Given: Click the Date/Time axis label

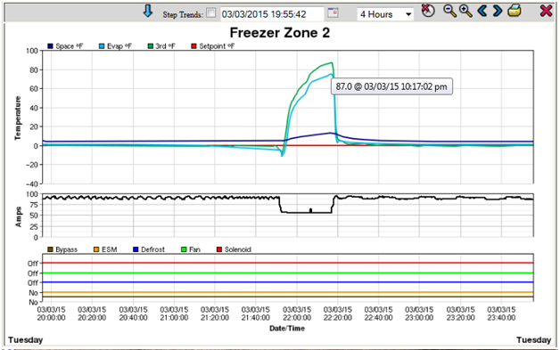Looking at the screenshot, I should point(287,329).
